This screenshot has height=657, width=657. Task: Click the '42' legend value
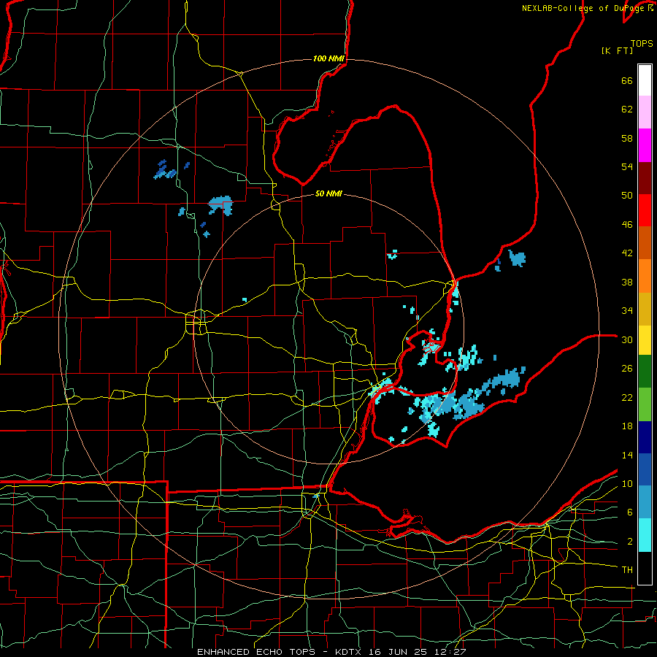tap(627, 253)
